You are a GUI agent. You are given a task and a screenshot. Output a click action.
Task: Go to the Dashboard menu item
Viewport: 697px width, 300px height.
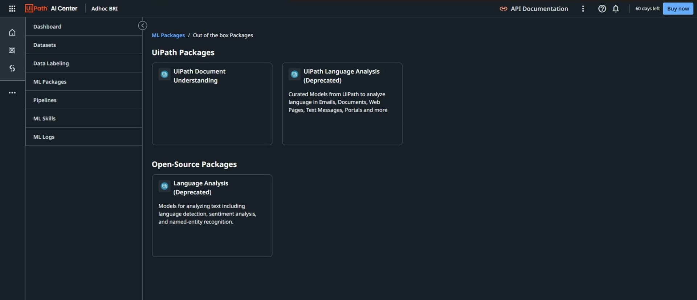point(47,27)
